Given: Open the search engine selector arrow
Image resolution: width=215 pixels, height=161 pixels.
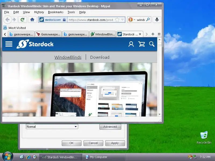Looking at the screenshot, I should tap(134, 20).
